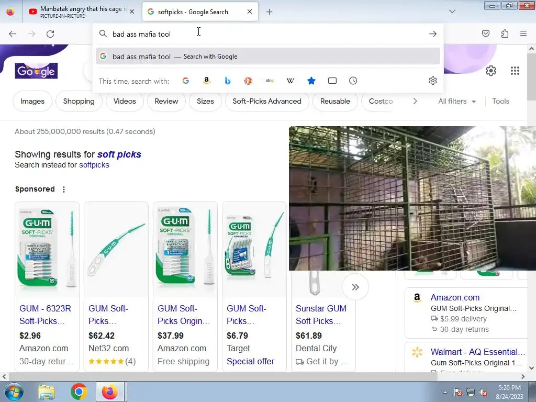Select Review filter chip
Viewport: 536px width, 402px height.
tap(166, 101)
